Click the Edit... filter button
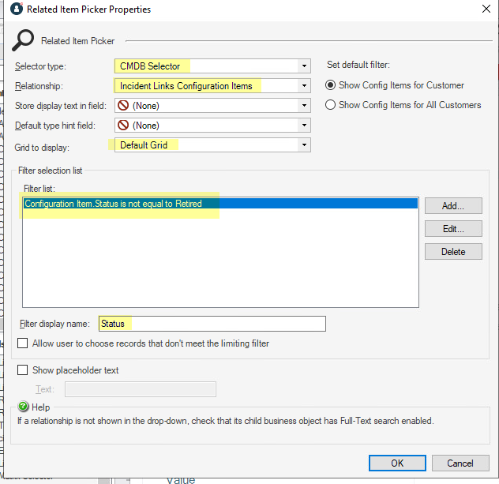This screenshot has width=499, height=484. [453, 229]
